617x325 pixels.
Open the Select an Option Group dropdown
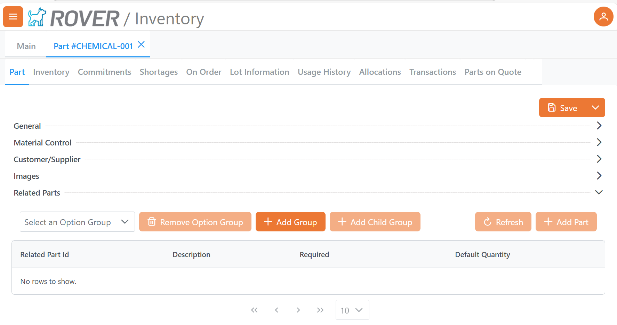coord(77,222)
